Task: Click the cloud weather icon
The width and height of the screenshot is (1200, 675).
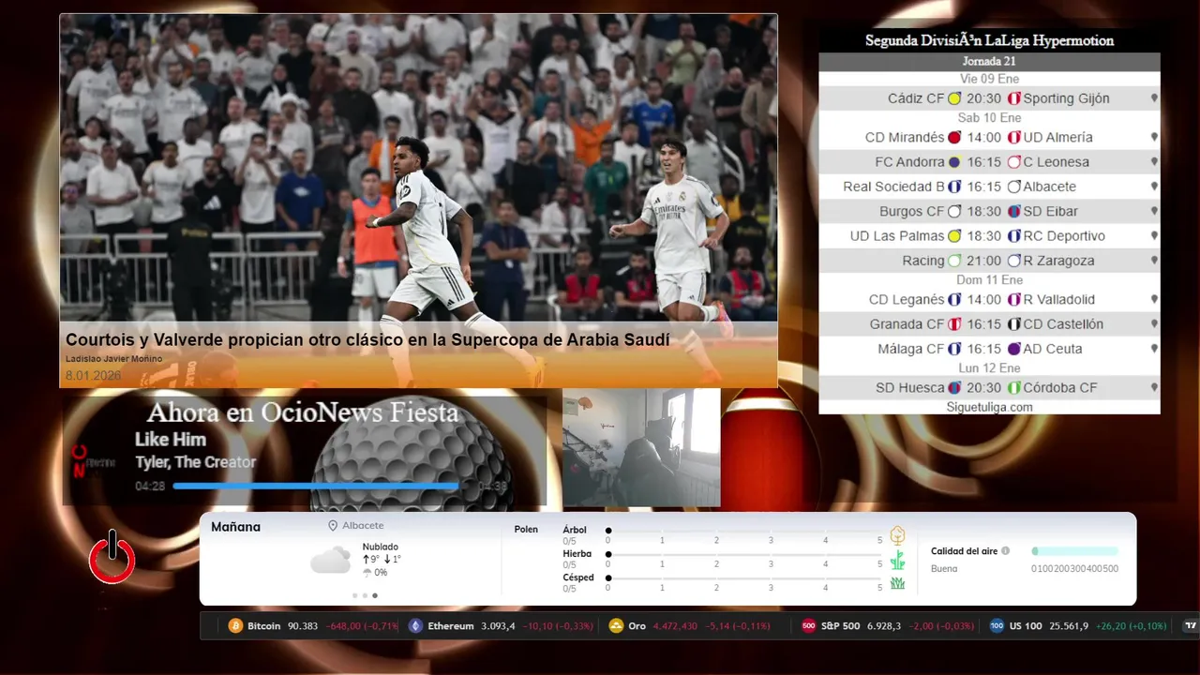Action: 330,560
